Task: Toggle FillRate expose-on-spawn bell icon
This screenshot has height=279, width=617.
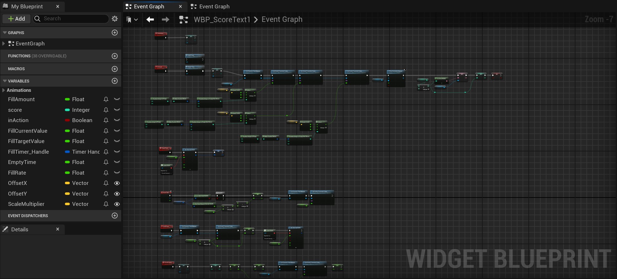Action: [x=106, y=173]
